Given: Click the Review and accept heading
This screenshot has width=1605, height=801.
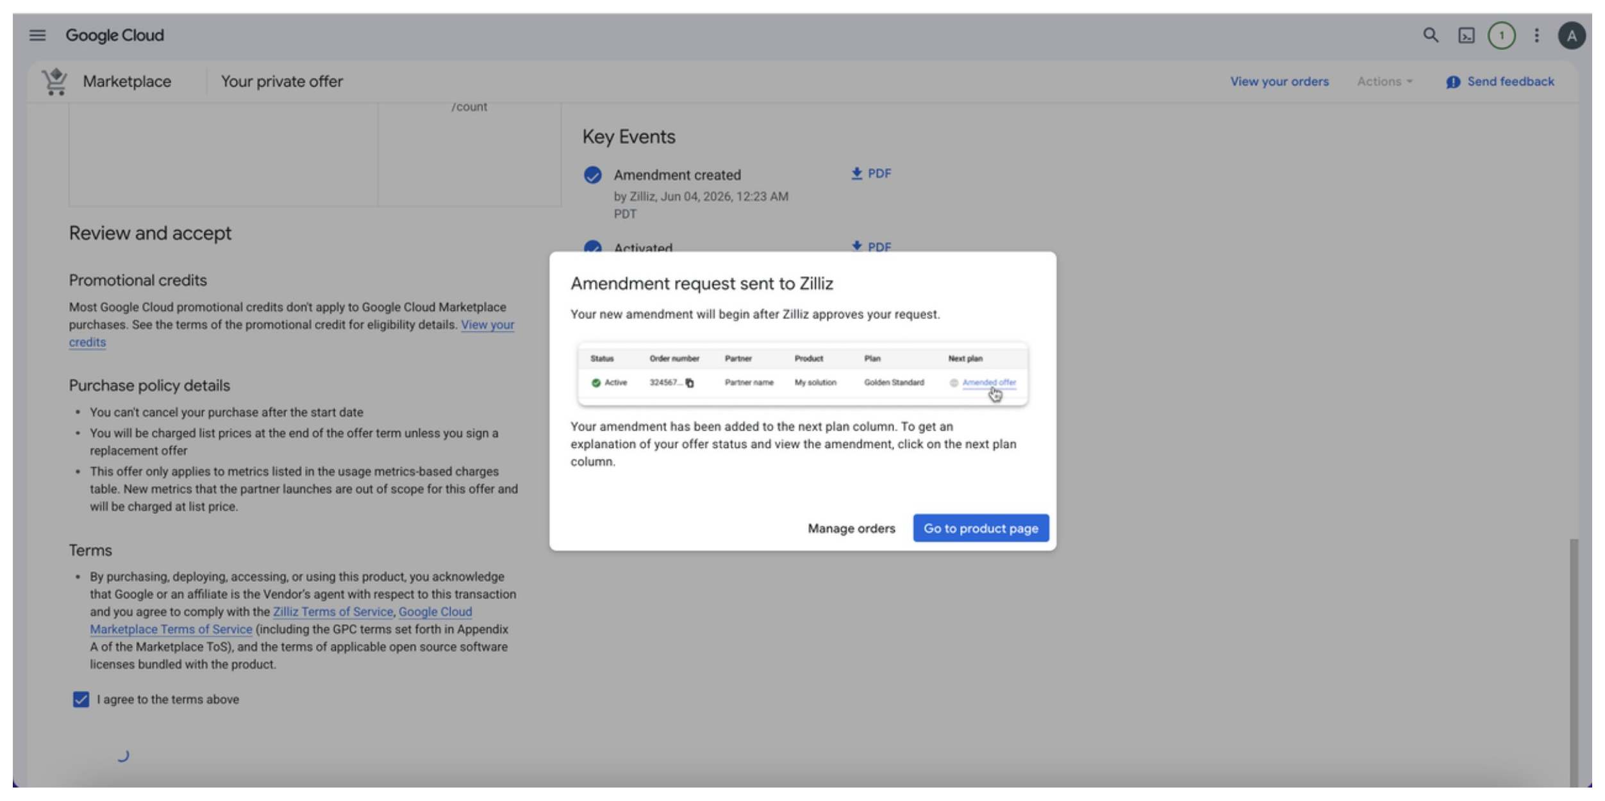Looking at the screenshot, I should (x=150, y=233).
